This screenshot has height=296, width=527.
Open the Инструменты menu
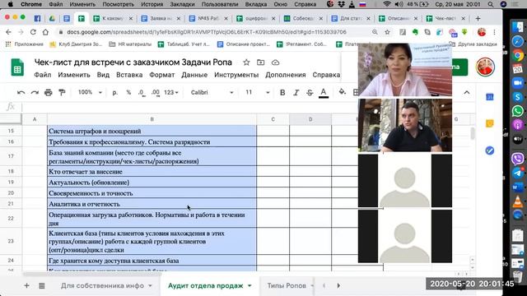coord(236,75)
